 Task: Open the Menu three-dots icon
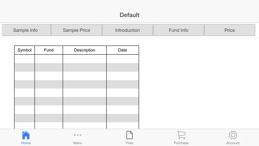tap(78, 135)
